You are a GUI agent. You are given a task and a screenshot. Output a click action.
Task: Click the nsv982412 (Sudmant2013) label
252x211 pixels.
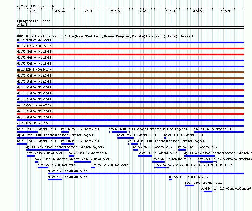pyautogui.click(x=93, y=159)
